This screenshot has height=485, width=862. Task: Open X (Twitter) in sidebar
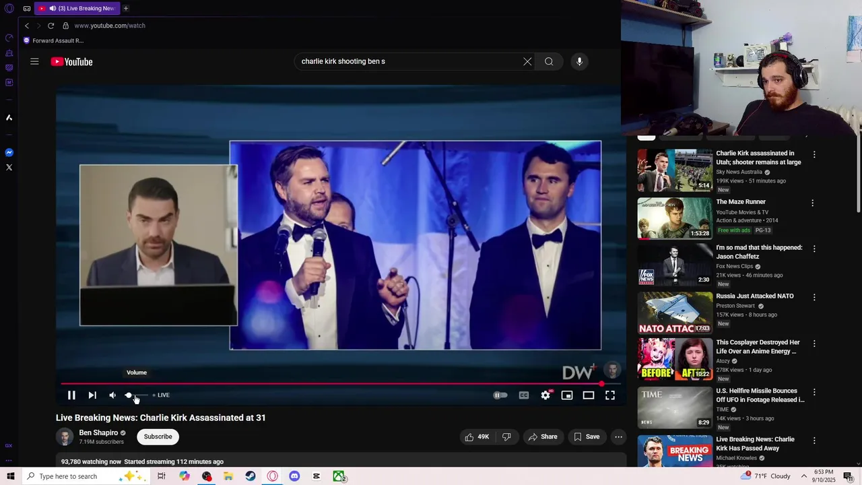pyautogui.click(x=9, y=167)
